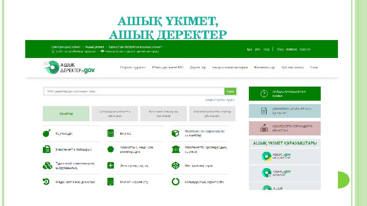Open the Жаңалықтар menu item
The height and width of the screenshot is (206, 367).
[265, 67]
